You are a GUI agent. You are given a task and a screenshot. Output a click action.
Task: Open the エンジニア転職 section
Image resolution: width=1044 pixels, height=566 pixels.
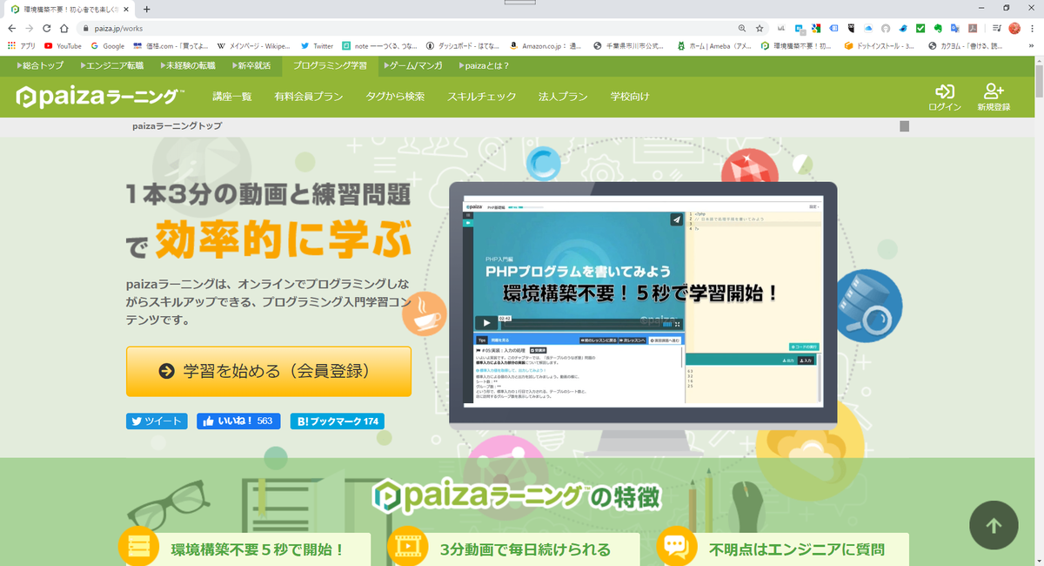[111, 65]
